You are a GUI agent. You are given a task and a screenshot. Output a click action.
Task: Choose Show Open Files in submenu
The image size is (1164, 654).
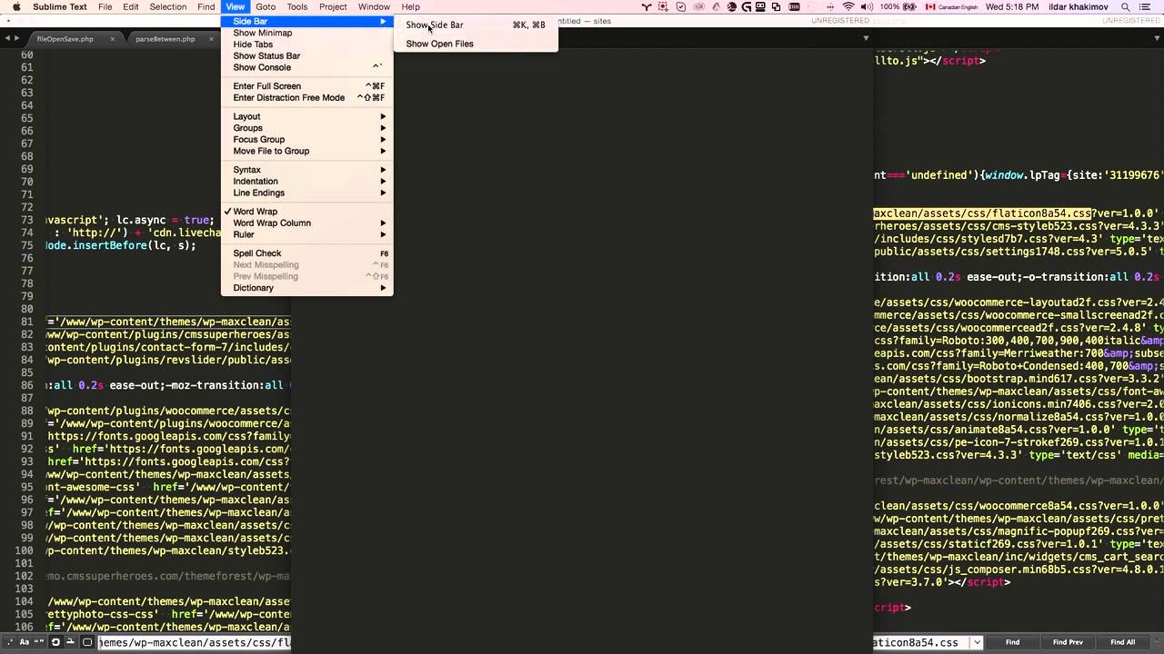476,44
